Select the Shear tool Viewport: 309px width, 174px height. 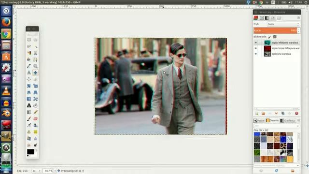(x=29, y=92)
